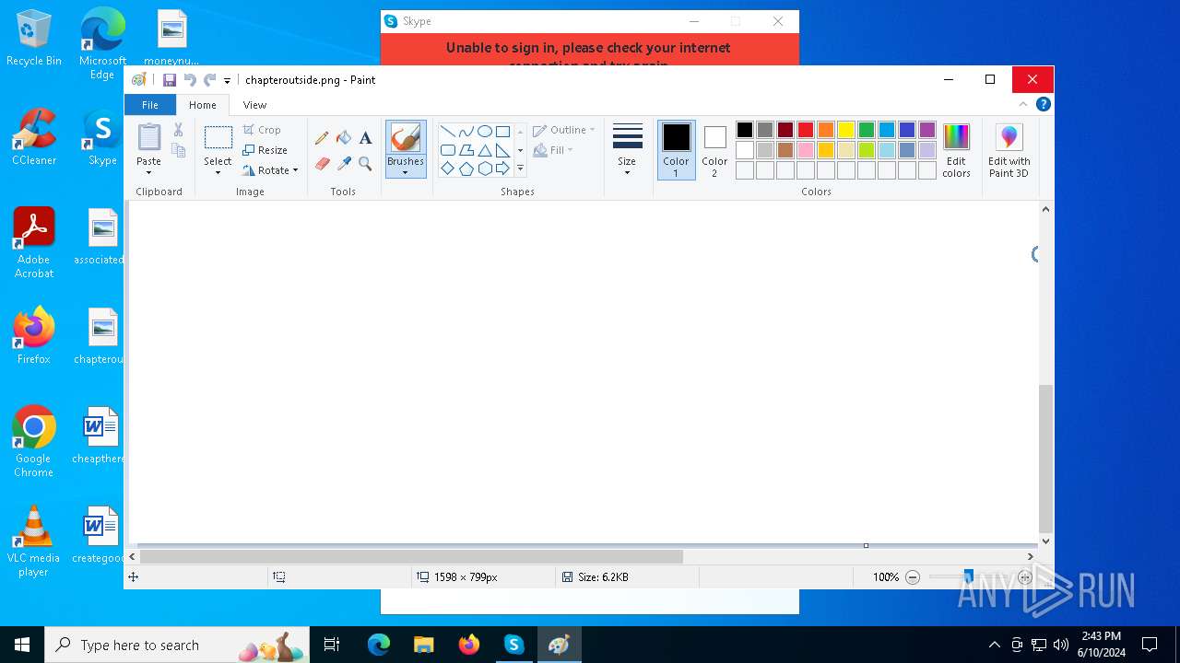Open Skype from the taskbar

(x=514, y=645)
